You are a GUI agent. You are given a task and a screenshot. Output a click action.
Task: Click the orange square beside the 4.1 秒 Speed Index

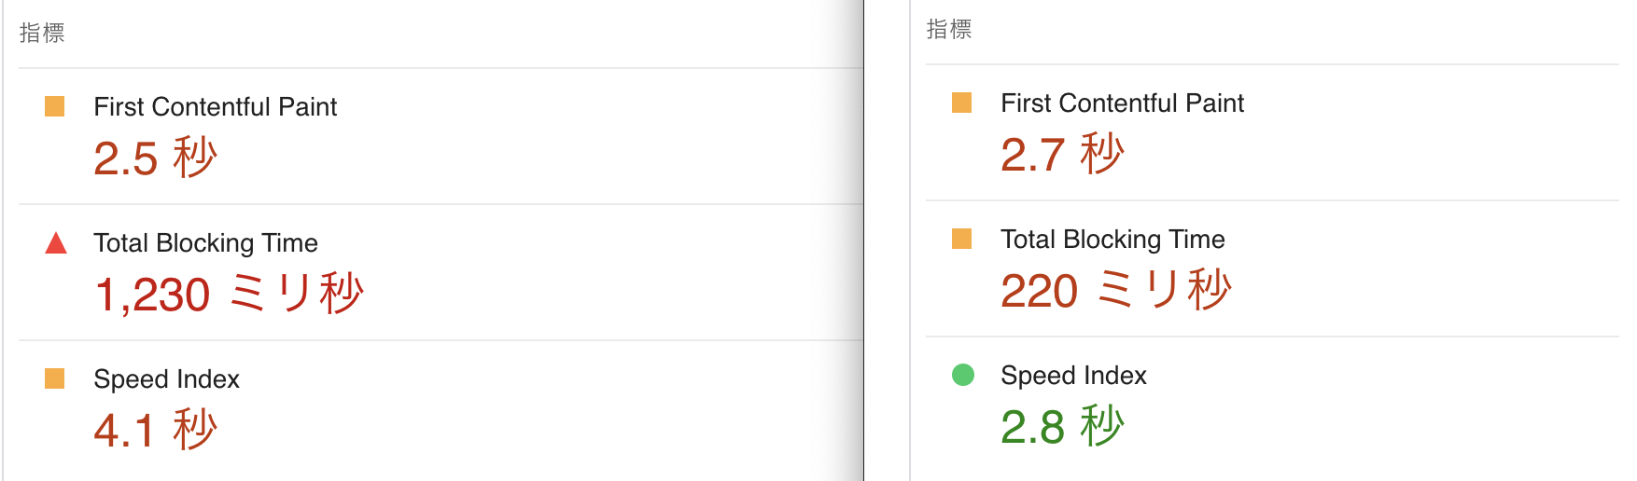(55, 378)
